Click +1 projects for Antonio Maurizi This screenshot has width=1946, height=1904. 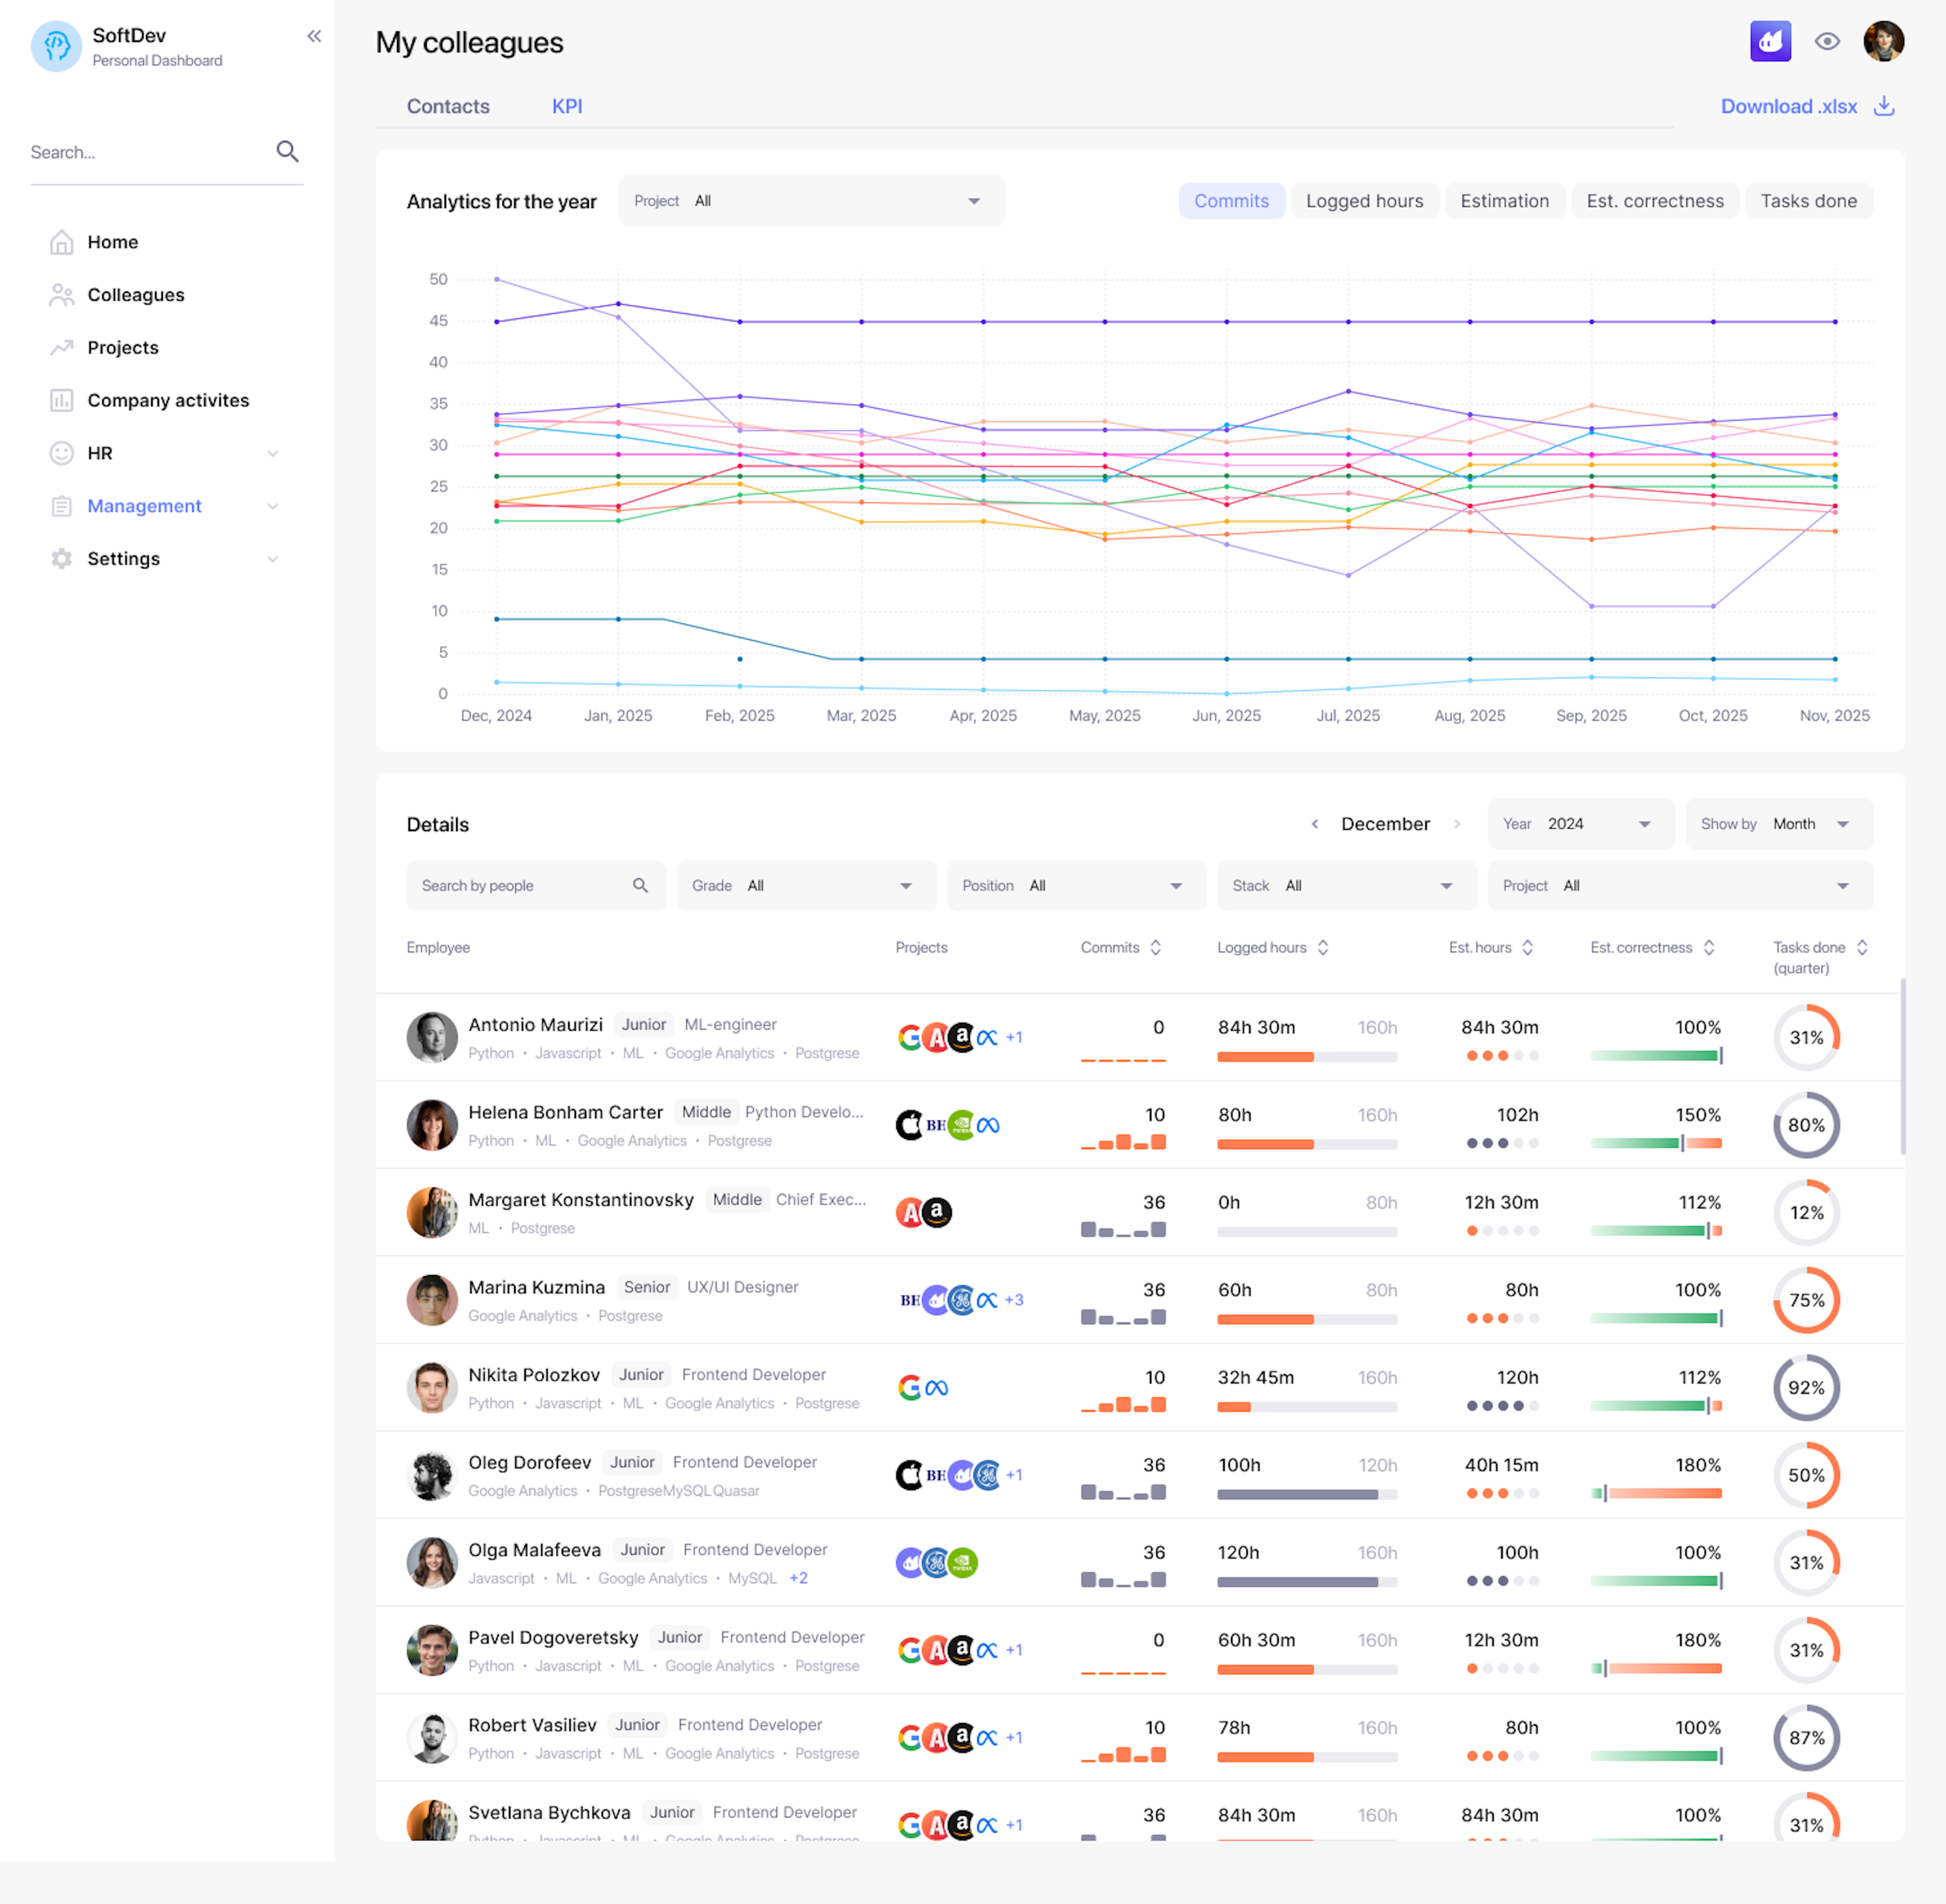(1014, 1037)
